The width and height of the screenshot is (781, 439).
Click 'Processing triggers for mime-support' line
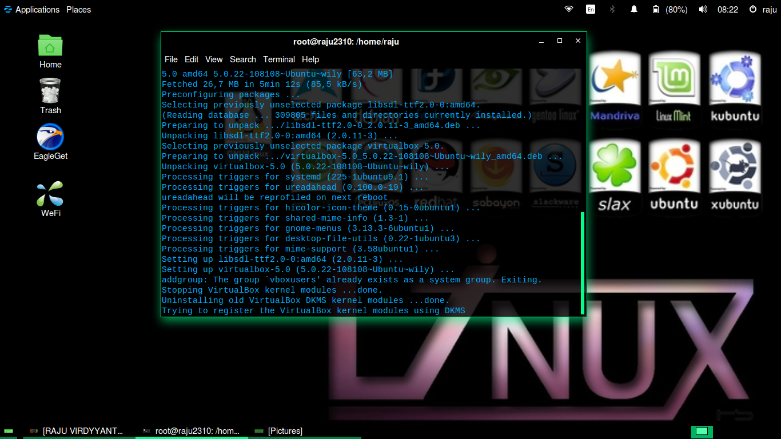pyautogui.click(x=301, y=249)
